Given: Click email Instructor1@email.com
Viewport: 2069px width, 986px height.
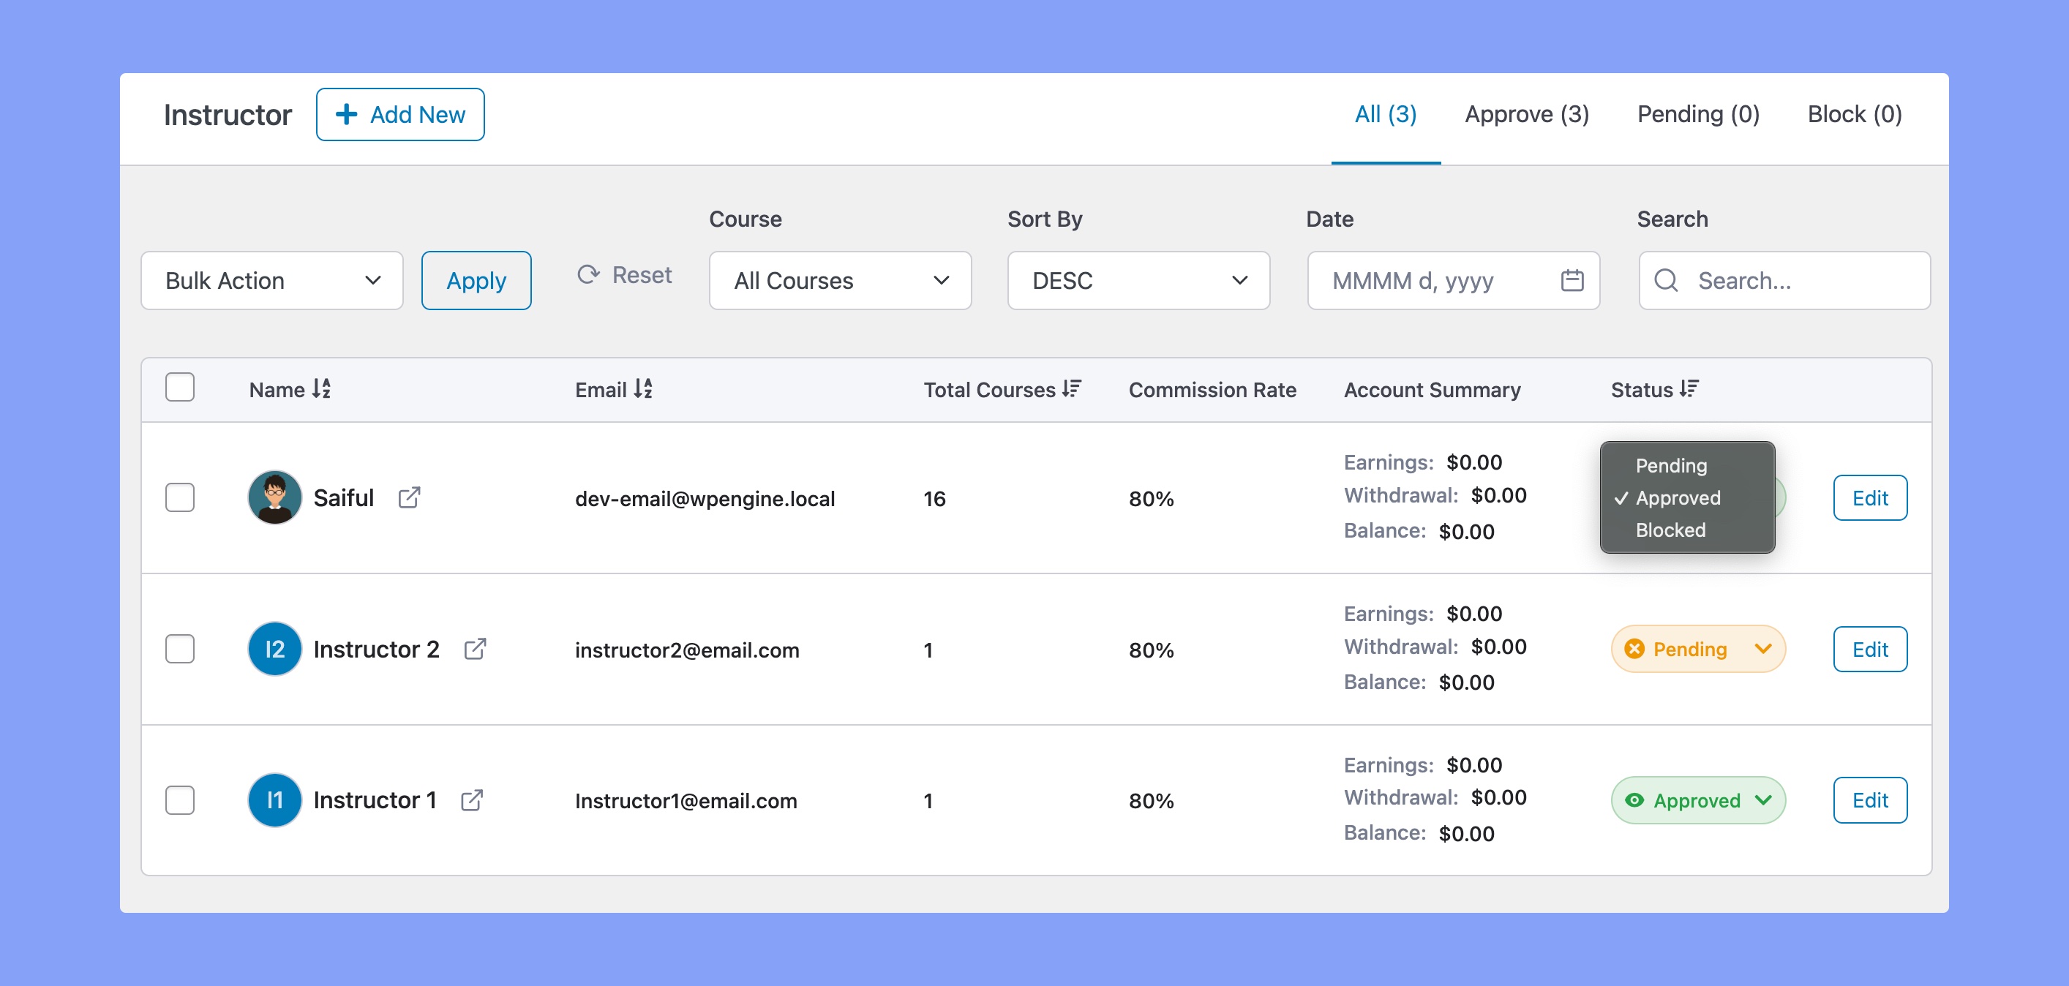Looking at the screenshot, I should pyautogui.click(x=685, y=800).
